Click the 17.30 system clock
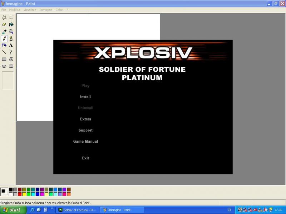The width and height of the screenshot is (286, 214). pyautogui.click(x=278, y=210)
